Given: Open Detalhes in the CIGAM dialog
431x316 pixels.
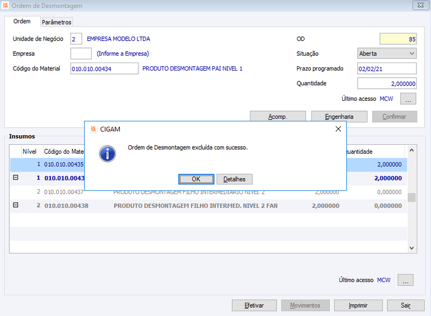Looking at the screenshot, I should coord(234,179).
